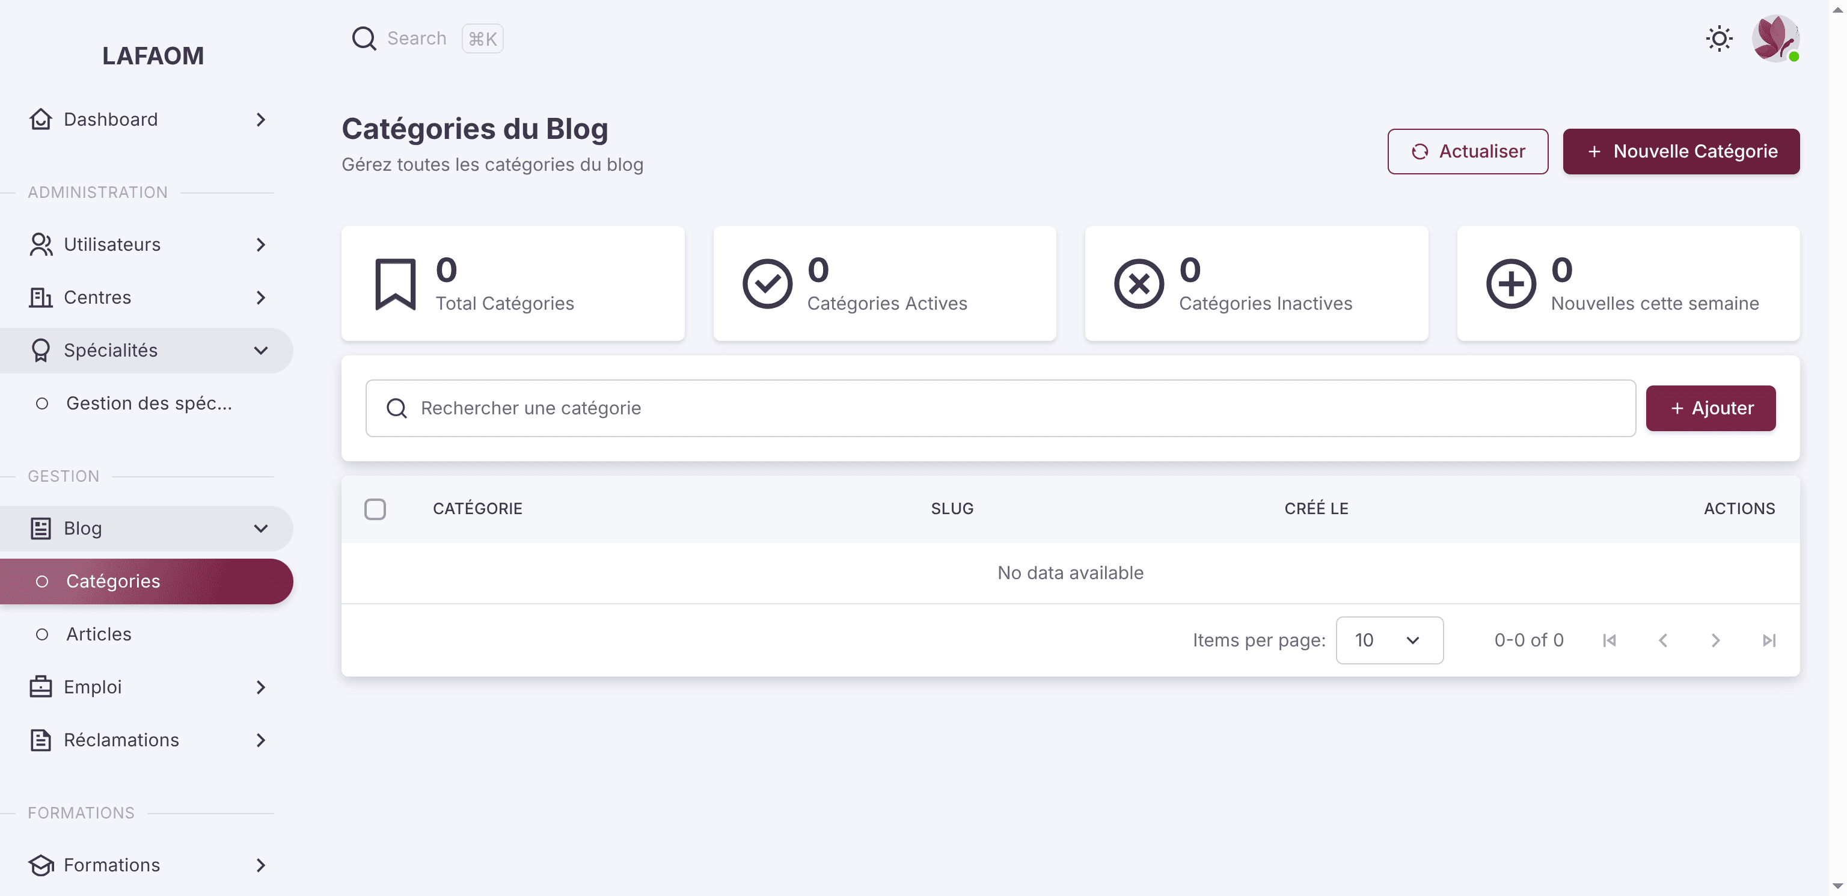Click the Dashboard home icon
This screenshot has height=896, width=1847.
(x=41, y=119)
